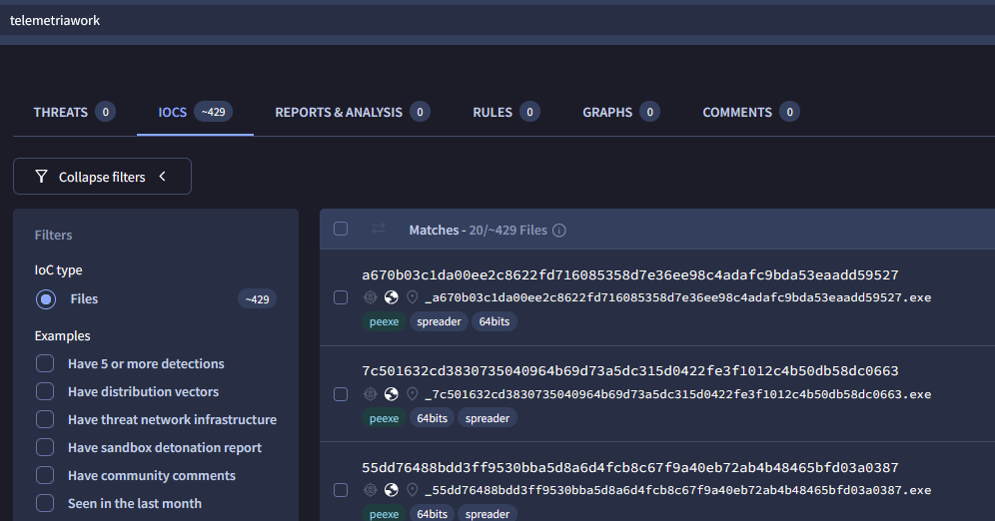Screen dimensions: 995x521
Task: Click the ~429 count badge on IOCS tab
Action: [x=213, y=112]
